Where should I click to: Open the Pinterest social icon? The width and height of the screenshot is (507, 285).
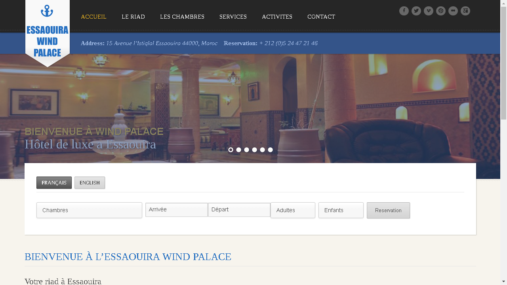click(441, 11)
